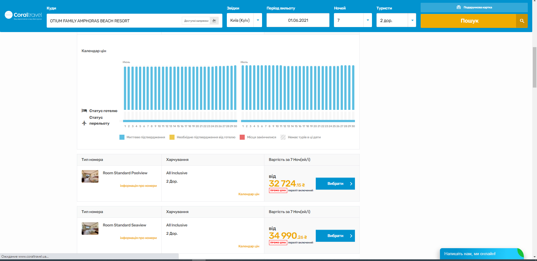Click the page vertical scrollbar thumb

tap(534, 67)
